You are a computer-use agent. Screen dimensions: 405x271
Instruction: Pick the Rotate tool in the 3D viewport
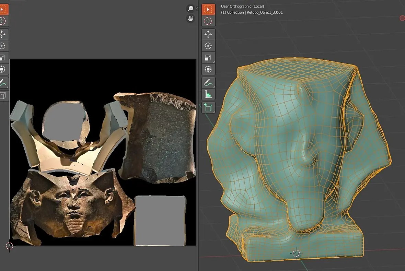click(208, 46)
